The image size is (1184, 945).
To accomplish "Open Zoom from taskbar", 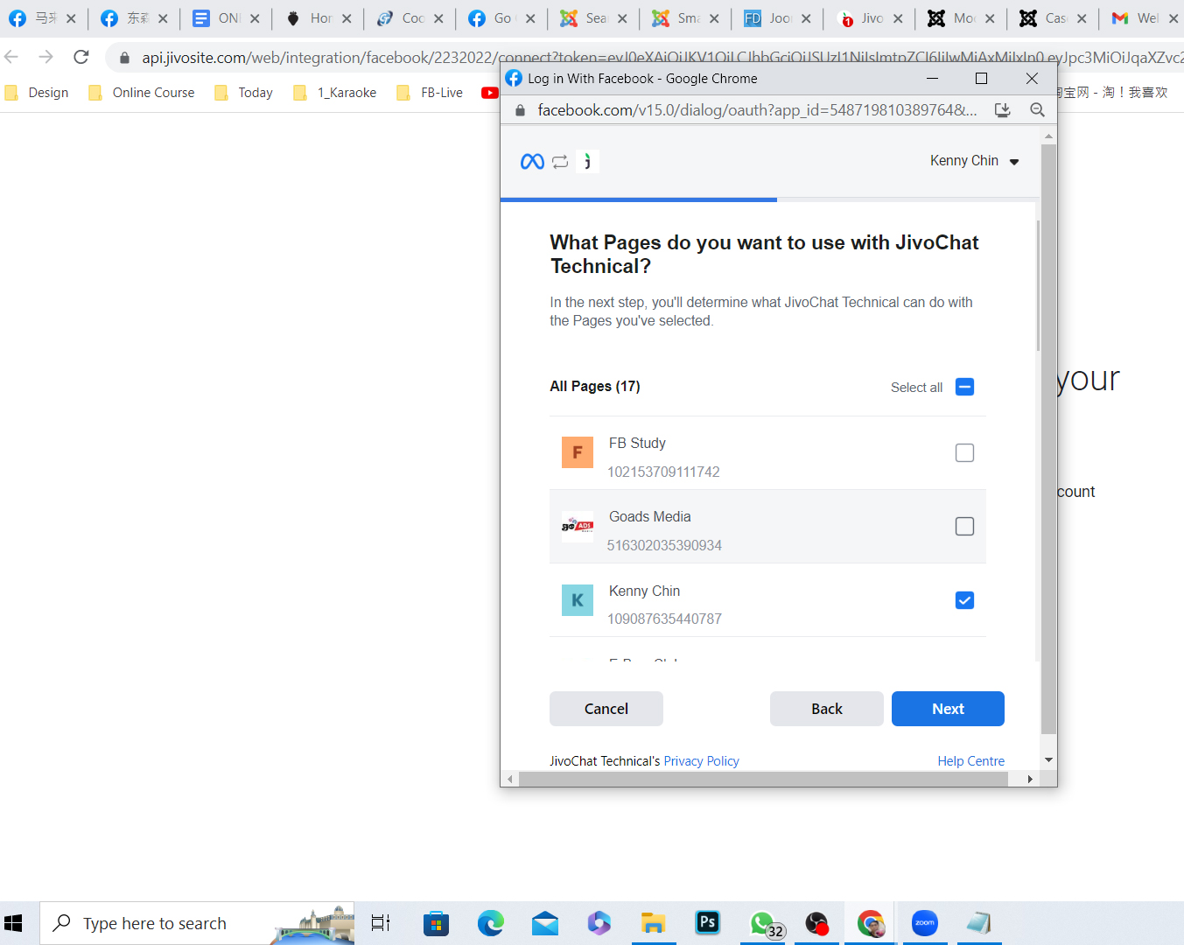I will pos(925,923).
